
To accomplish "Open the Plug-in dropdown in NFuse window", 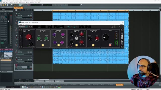I will (21, 24).
